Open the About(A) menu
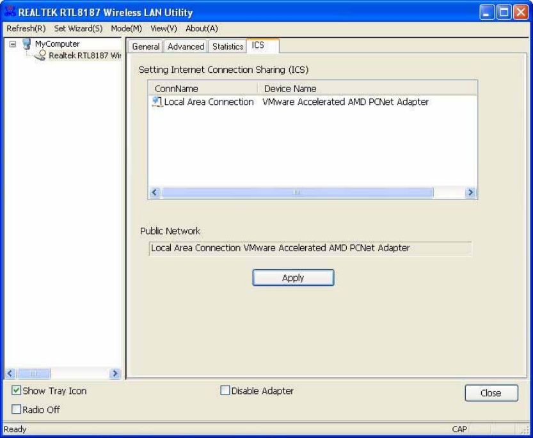The image size is (533, 438). 202,29
